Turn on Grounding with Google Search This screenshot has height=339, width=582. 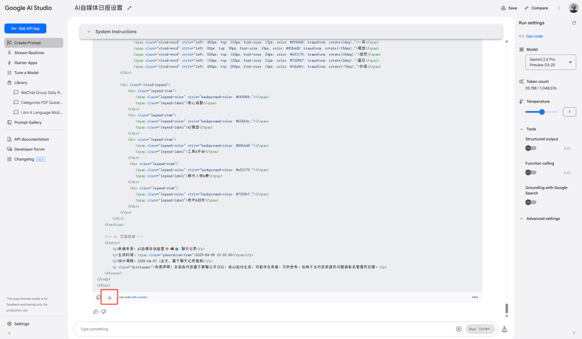pyautogui.click(x=531, y=202)
